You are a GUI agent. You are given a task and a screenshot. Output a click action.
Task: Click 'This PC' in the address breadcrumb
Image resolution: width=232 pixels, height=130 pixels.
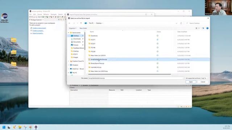pos(91,23)
